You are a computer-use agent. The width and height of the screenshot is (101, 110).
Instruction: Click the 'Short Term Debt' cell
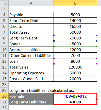31,20
